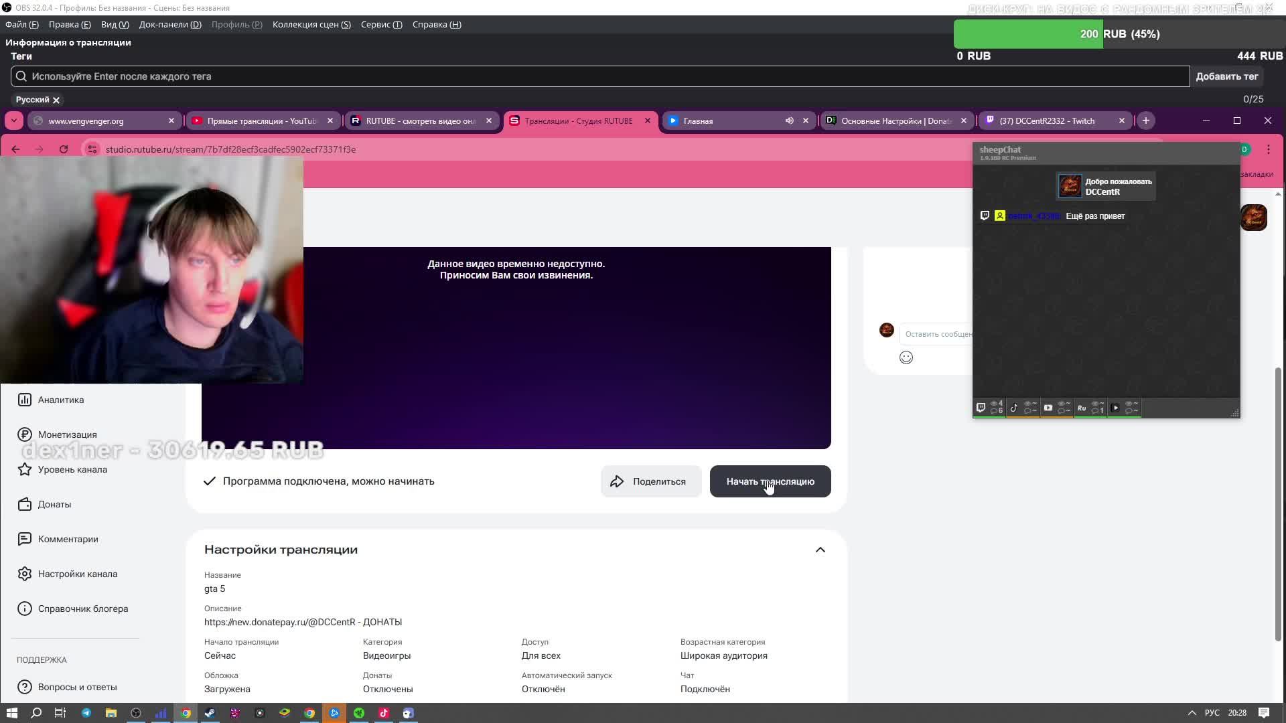Open the browser tab list dropdown
1286x723 pixels.
(14, 120)
